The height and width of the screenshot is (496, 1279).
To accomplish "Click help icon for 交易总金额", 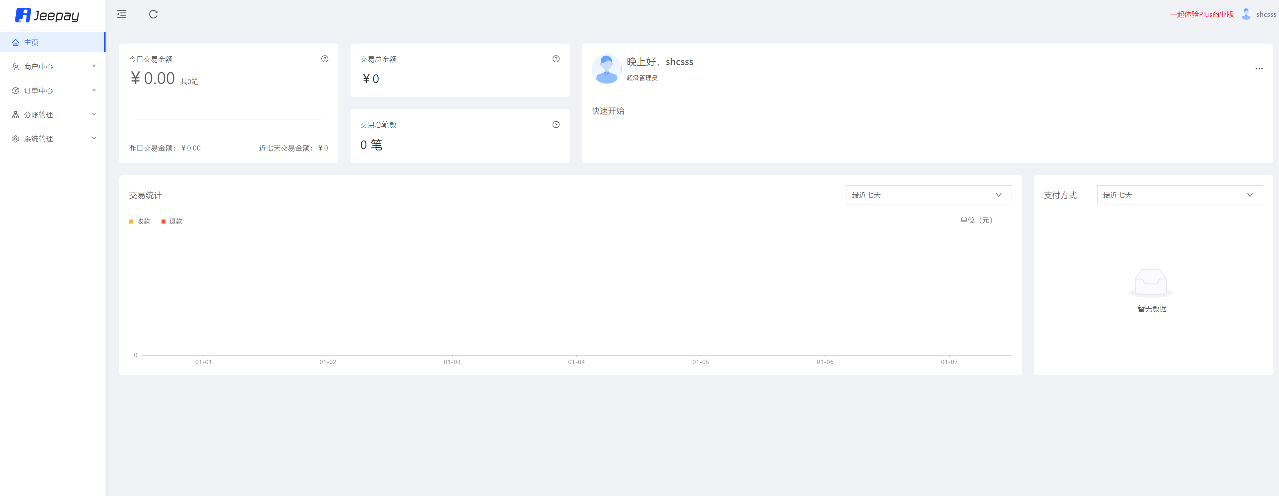I will tap(556, 59).
